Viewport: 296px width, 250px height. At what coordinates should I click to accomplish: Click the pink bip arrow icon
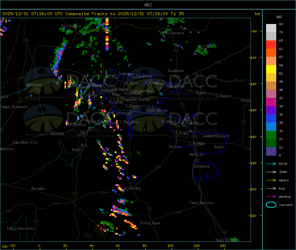(271, 188)
